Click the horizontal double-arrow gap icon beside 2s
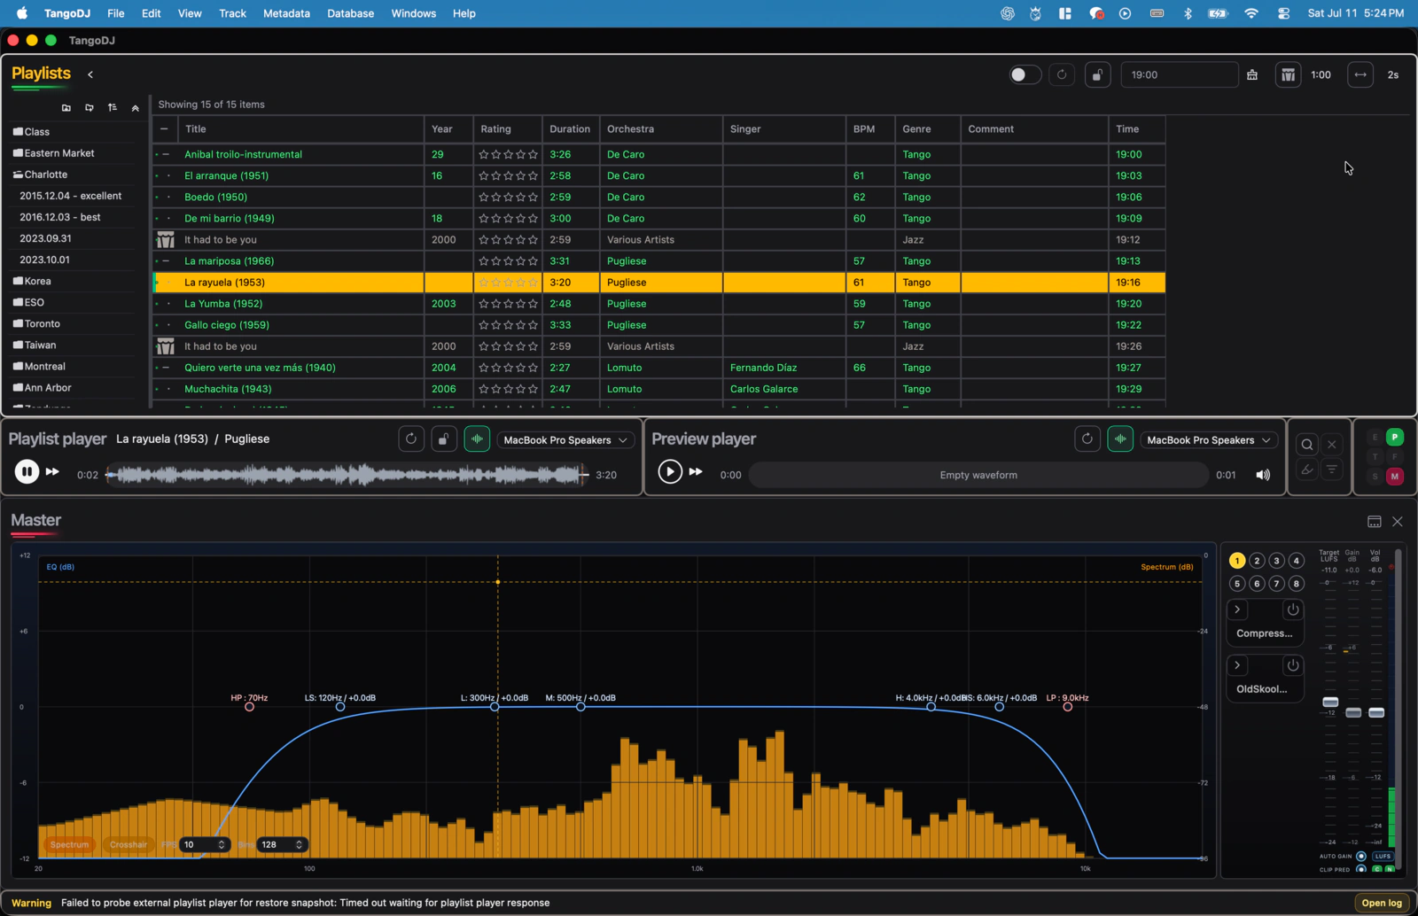The width and height of the screenshot is (1418, 916). point(1360,75)
